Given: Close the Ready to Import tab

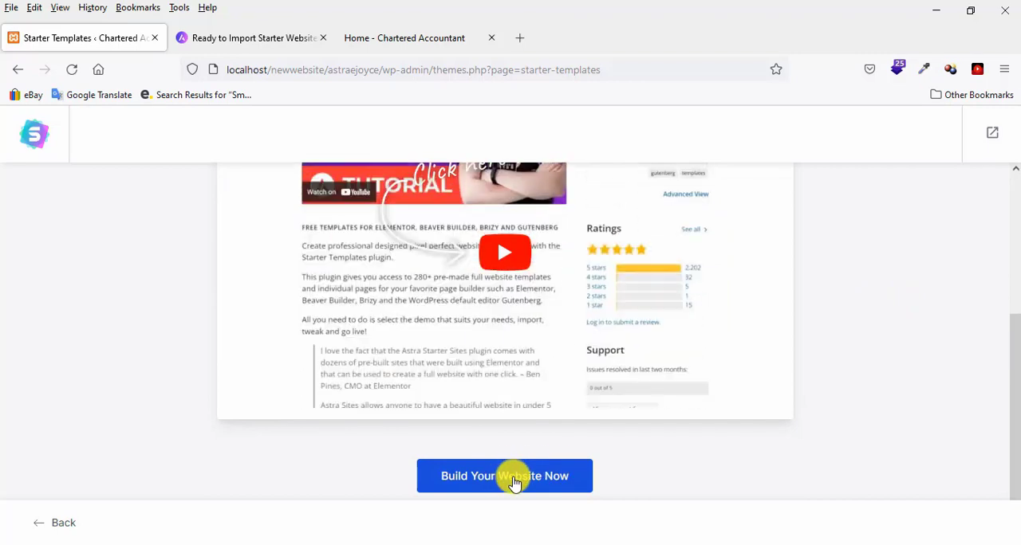Looking at the screenshot, I should pyautogui.click(x=324, y=37).
